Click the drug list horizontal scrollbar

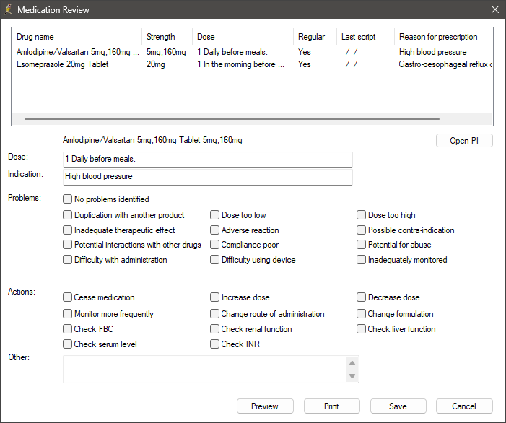click(x=232, y=118)
